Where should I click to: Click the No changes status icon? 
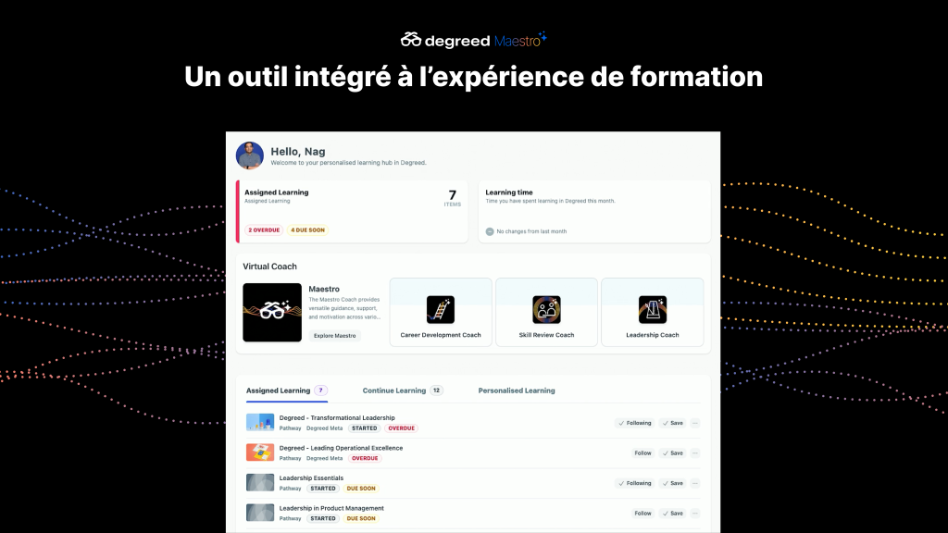tap(490, 231)
